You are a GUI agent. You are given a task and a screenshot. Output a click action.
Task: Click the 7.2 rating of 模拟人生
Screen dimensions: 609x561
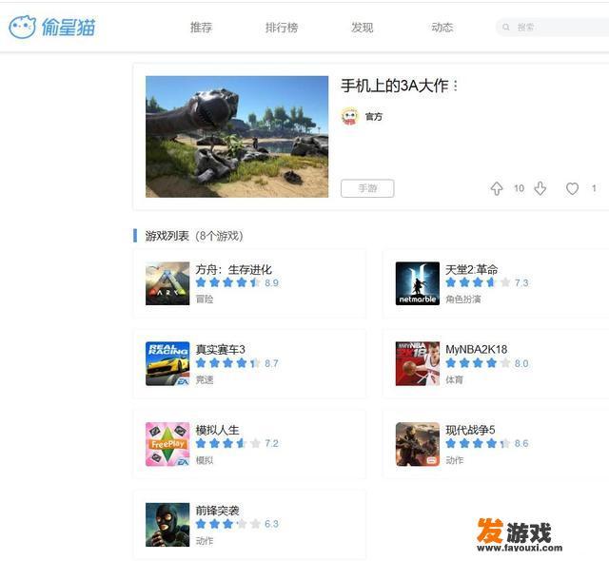271,443
